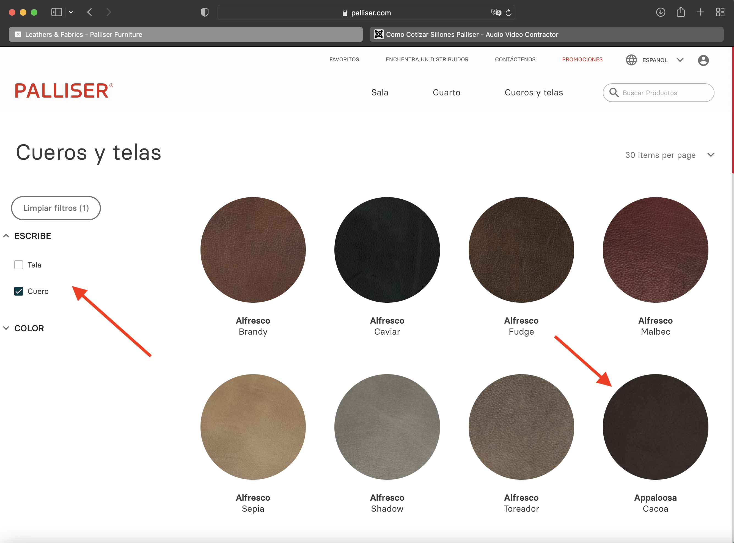The height and width of the screenshot is (543, 734).
Task: Click the Palliser logo
Action: click(64, 91)
